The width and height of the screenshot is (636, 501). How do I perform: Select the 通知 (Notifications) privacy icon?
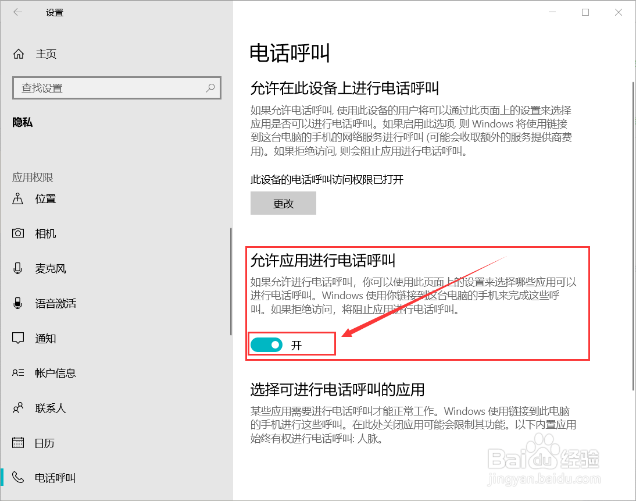click(x=18, y=338)
